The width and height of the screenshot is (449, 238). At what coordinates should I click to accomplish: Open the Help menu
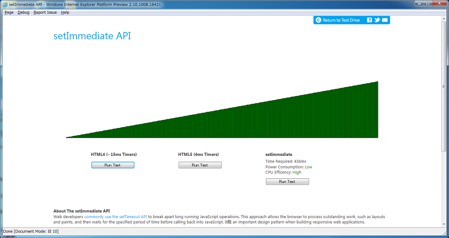[65, 12]
